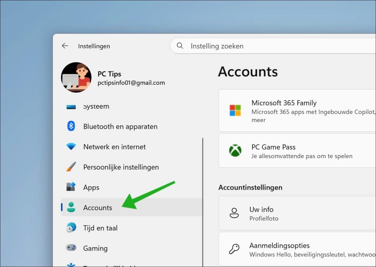Click the paintbrush personalization icon

click(71, 167)
